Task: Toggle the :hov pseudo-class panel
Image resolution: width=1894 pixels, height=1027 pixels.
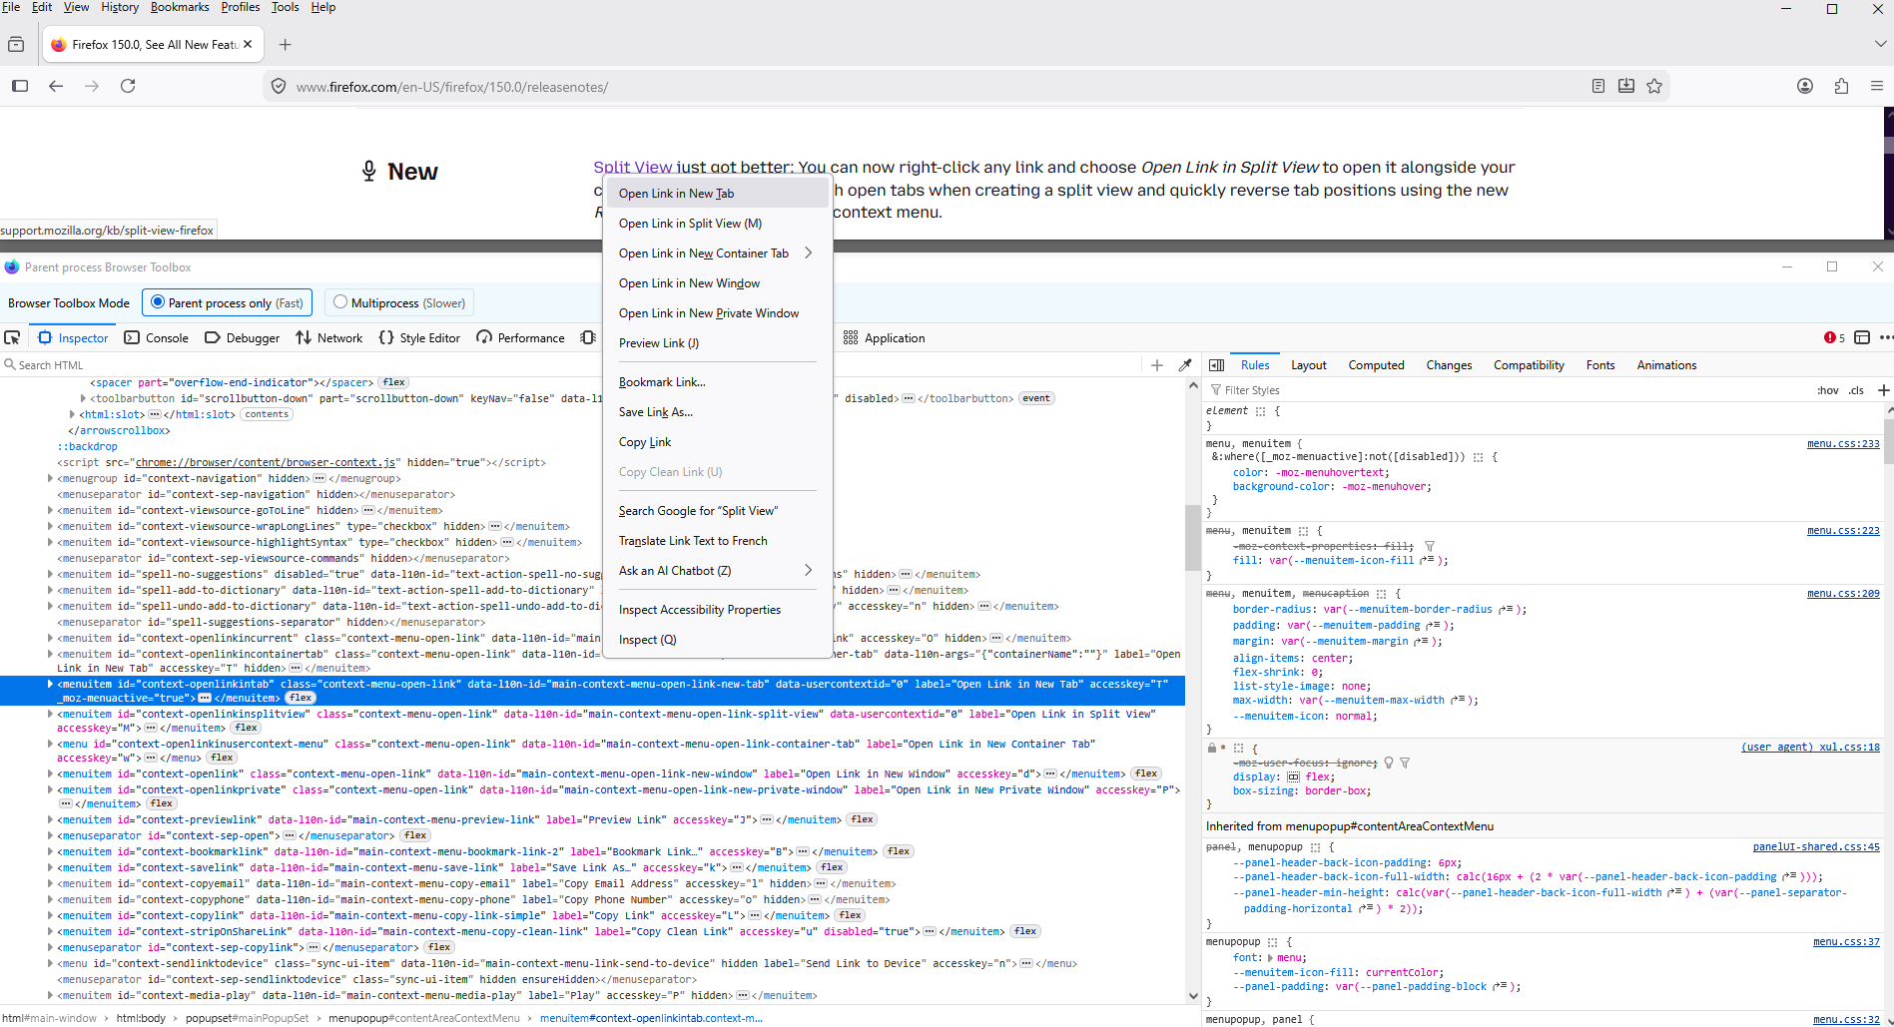Action: [1827, 390]
